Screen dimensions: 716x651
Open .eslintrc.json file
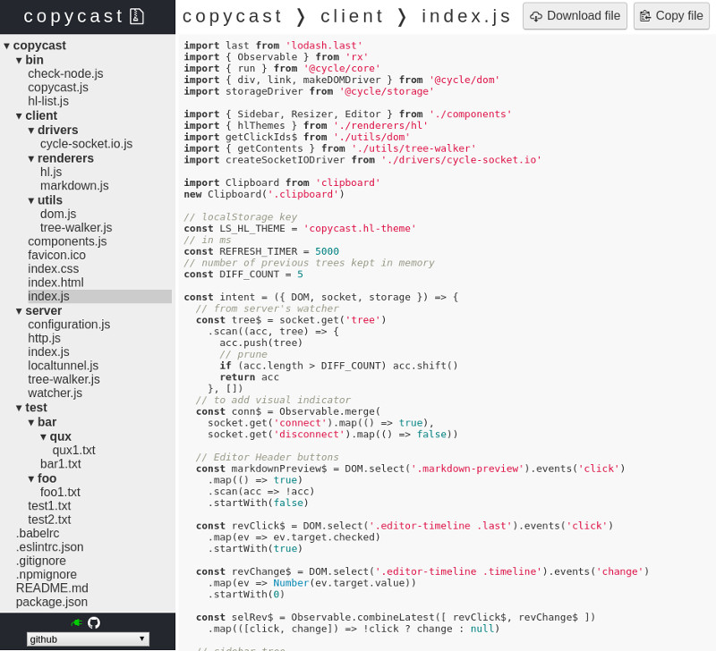pos(49,547)
